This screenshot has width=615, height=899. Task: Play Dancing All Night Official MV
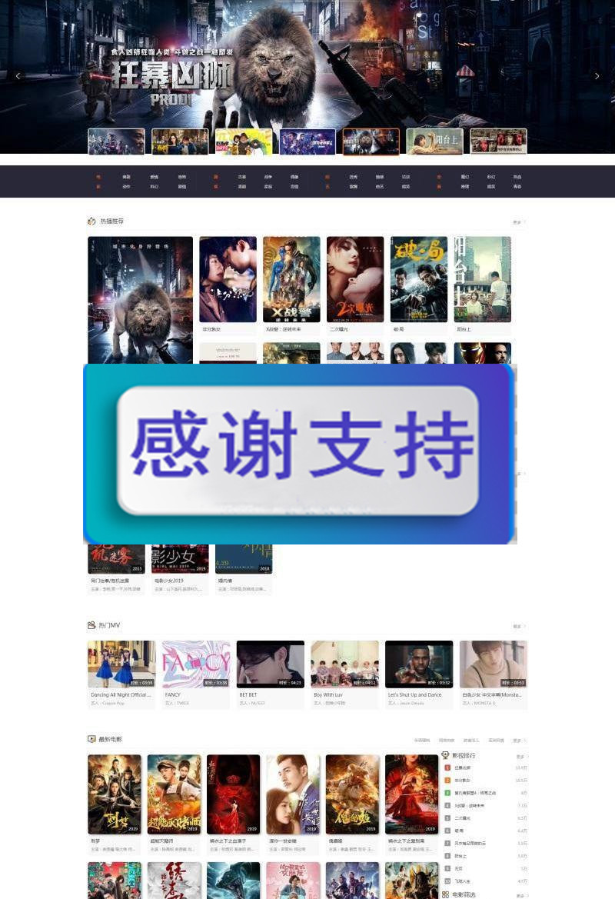121,664
